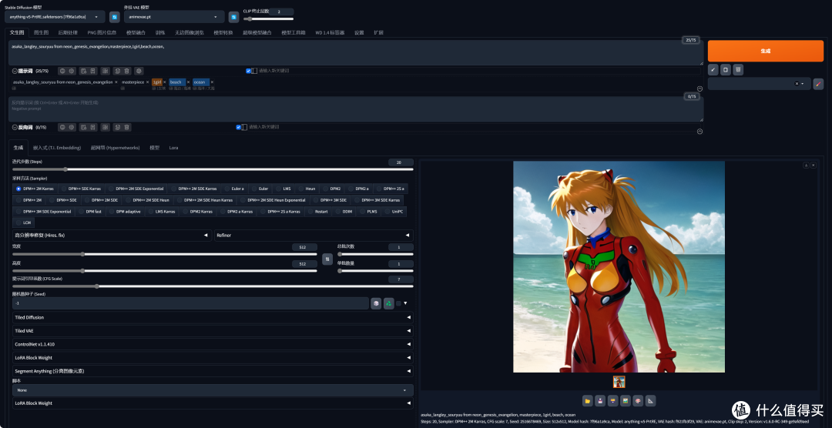Choose the DDIM sampler
The image size is (832, 428).
[344, 211]
